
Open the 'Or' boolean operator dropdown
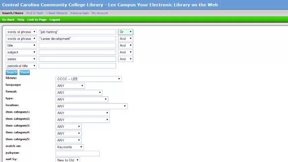[x=126, y=32]
